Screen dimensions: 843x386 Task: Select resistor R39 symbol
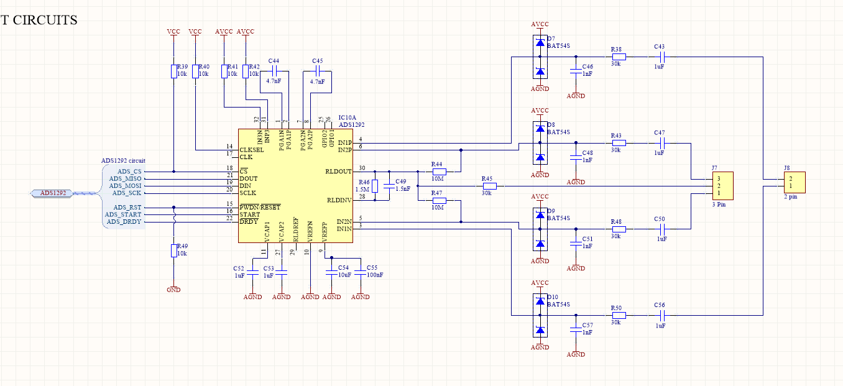point(174,71)
